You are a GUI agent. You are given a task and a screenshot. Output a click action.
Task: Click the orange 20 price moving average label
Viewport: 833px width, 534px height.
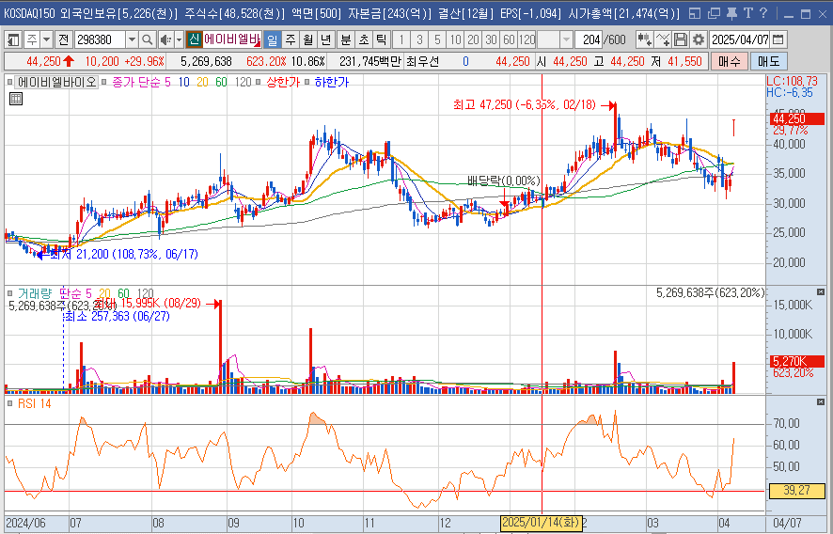point(202,83)
